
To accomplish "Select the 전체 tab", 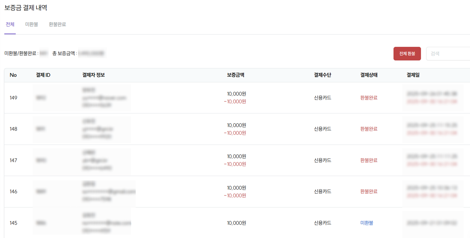I will pyautogui.click(x=10, y=24).
